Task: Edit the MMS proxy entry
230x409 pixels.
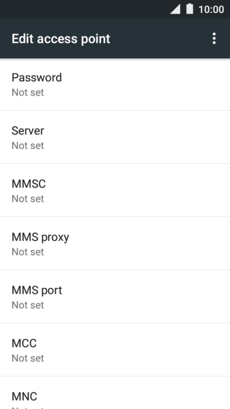Action: click(x=115, y=244)
